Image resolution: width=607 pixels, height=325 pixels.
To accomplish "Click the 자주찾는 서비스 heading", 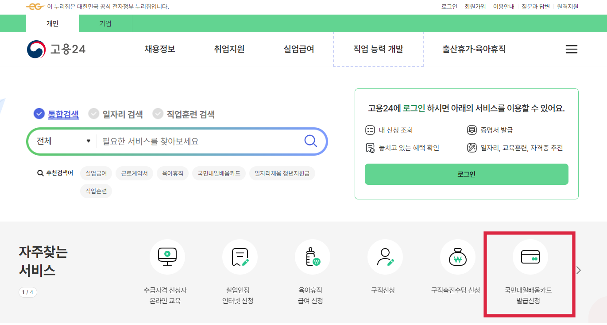I will point(43,261).
